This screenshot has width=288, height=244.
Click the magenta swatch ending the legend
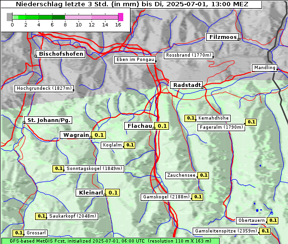[x=121, y=17]
